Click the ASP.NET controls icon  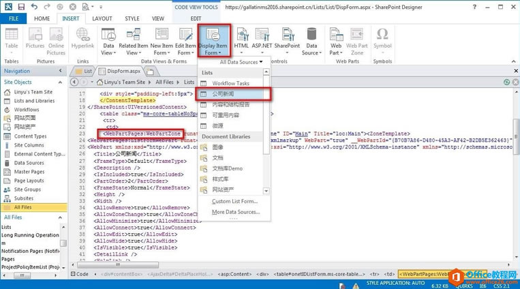click(262, 40)
